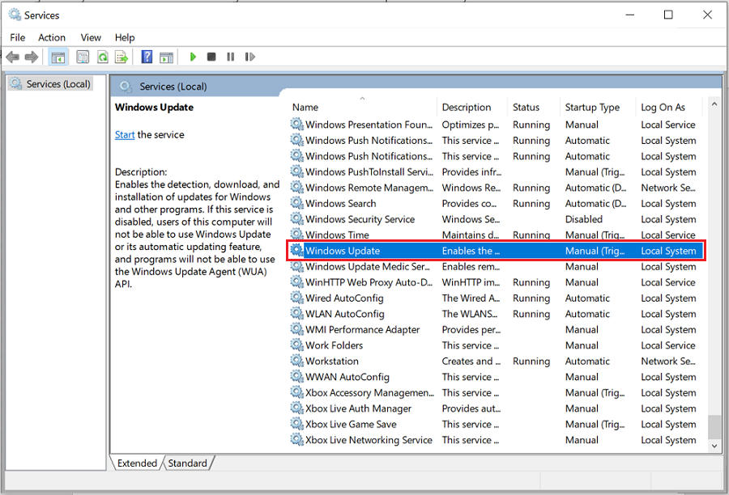Click the Stop Service square toolbar icon
This screenshot has height=495, width=729.
click(x=211, y=57)
